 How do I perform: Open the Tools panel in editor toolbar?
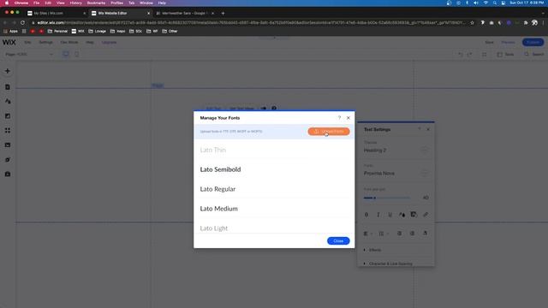[505, 55]
